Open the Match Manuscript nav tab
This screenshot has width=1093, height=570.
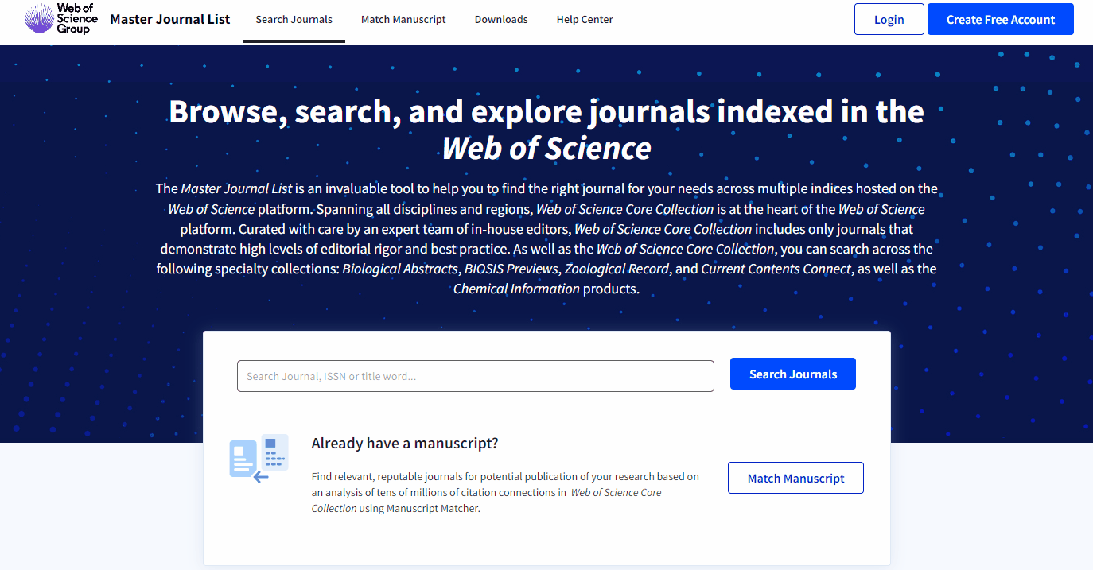click(403, 19)
